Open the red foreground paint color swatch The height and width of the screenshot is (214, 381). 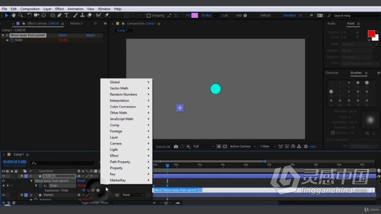(x=371, y=34)
